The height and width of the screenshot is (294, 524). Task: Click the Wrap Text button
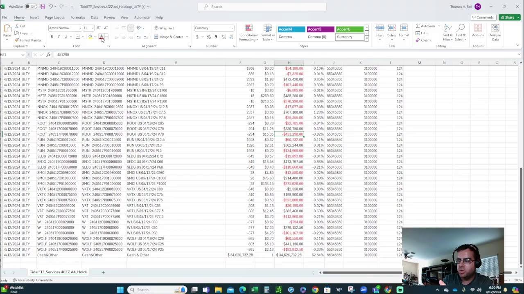164,28
